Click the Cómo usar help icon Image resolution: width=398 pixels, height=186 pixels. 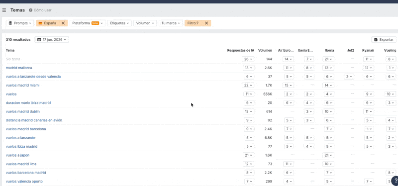[30, 10]
